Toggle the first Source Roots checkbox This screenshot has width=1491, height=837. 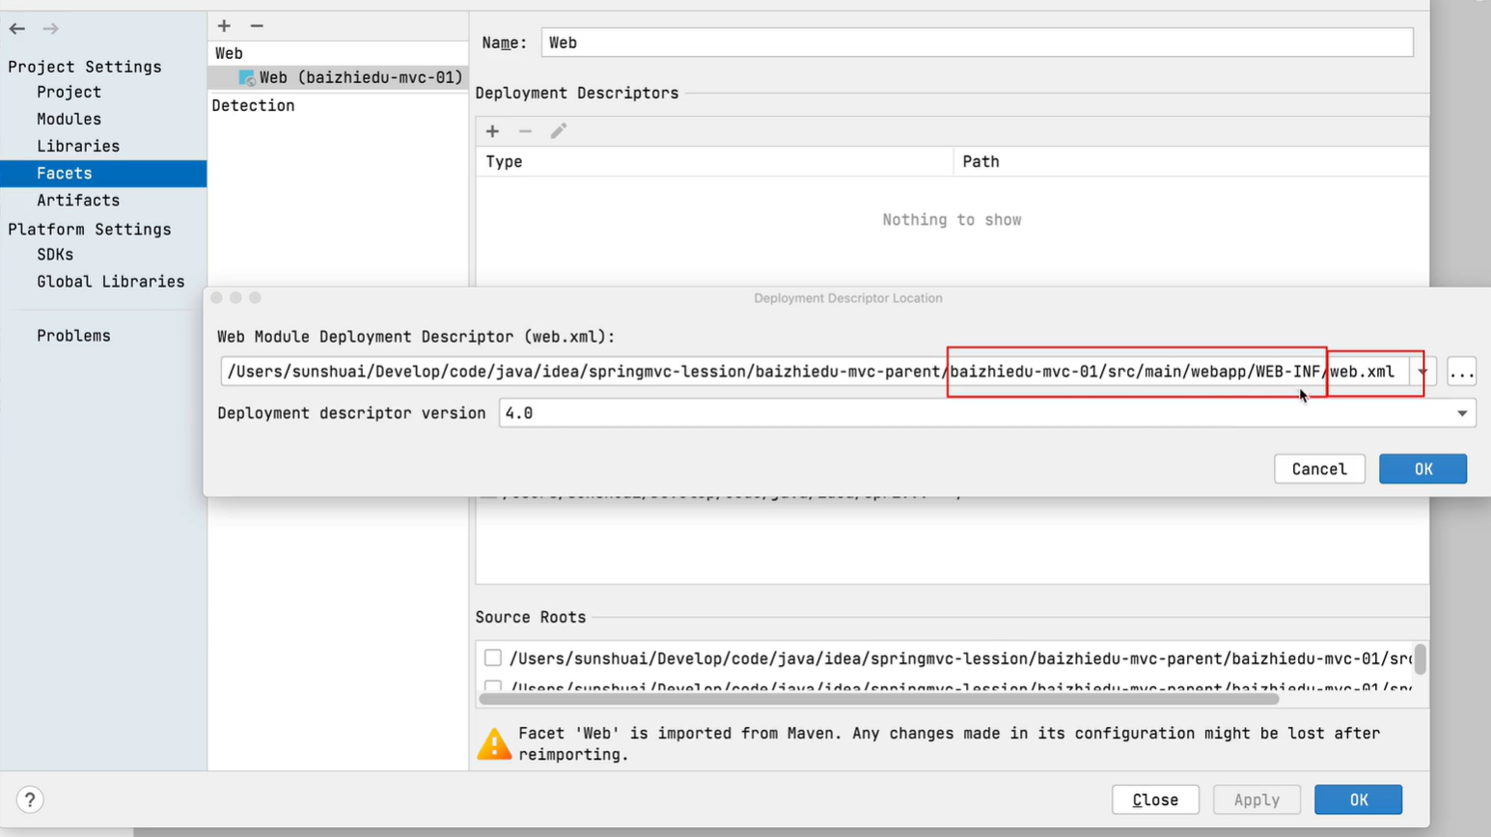pyautogui.click(x=493, y=658)
